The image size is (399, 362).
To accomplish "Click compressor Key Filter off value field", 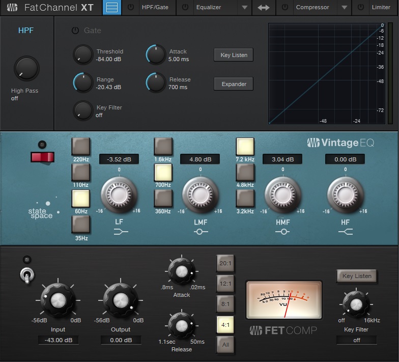I will (x=356, y=340).
